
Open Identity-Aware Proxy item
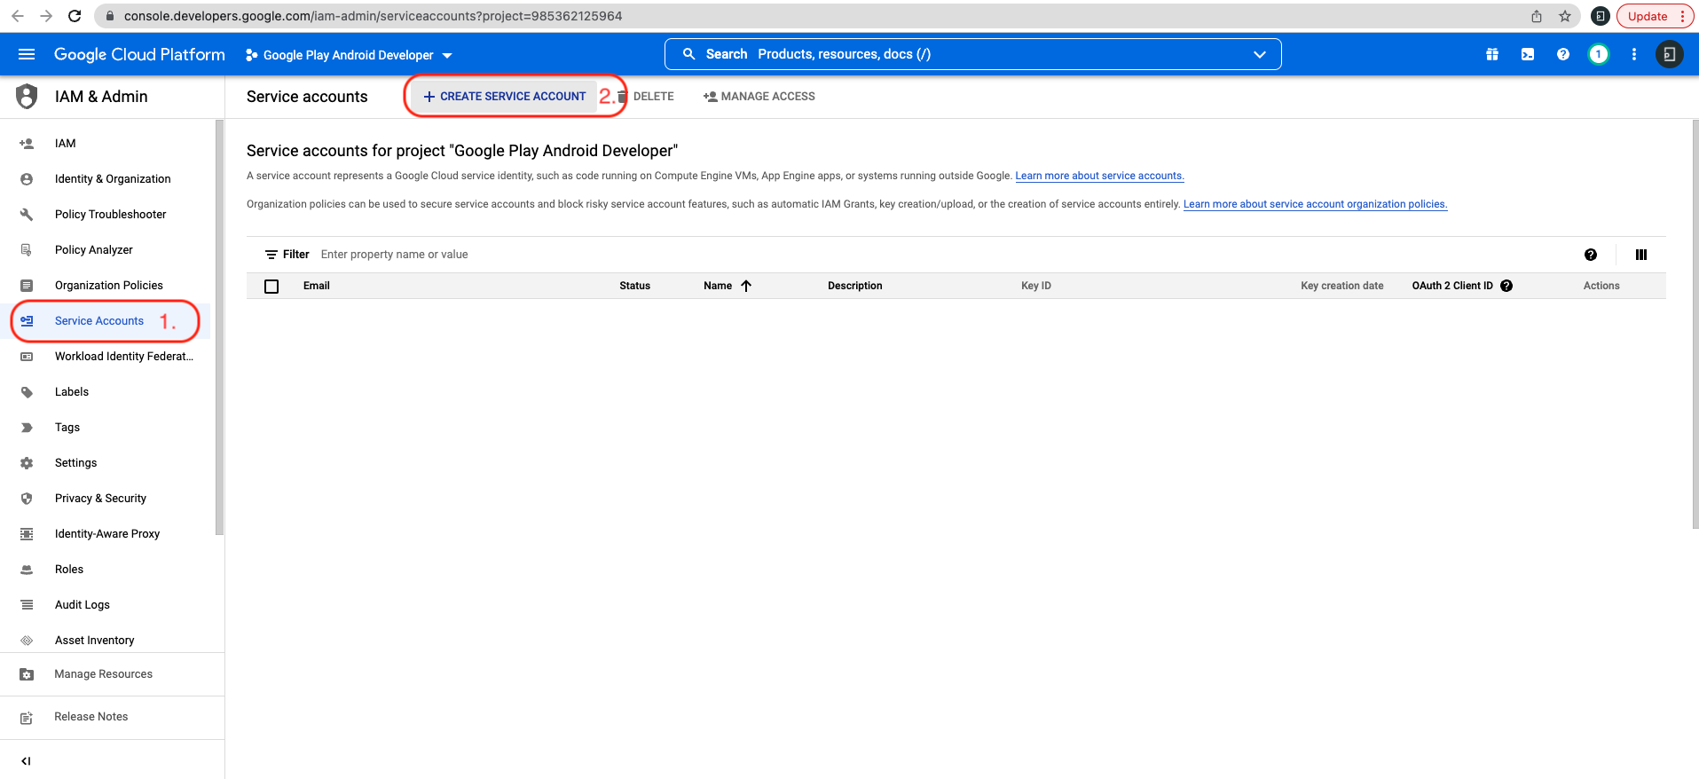(107, 533)
